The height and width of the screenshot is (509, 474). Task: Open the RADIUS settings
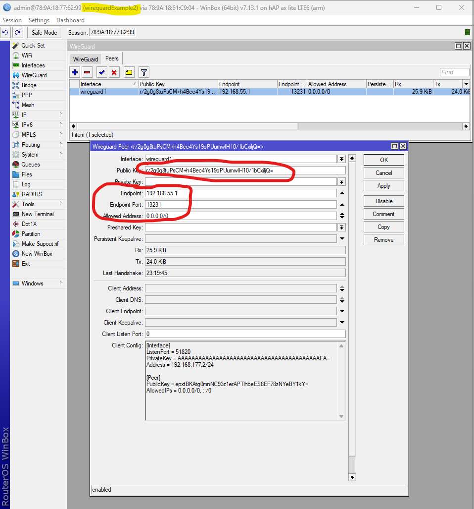tap(32, 194)
